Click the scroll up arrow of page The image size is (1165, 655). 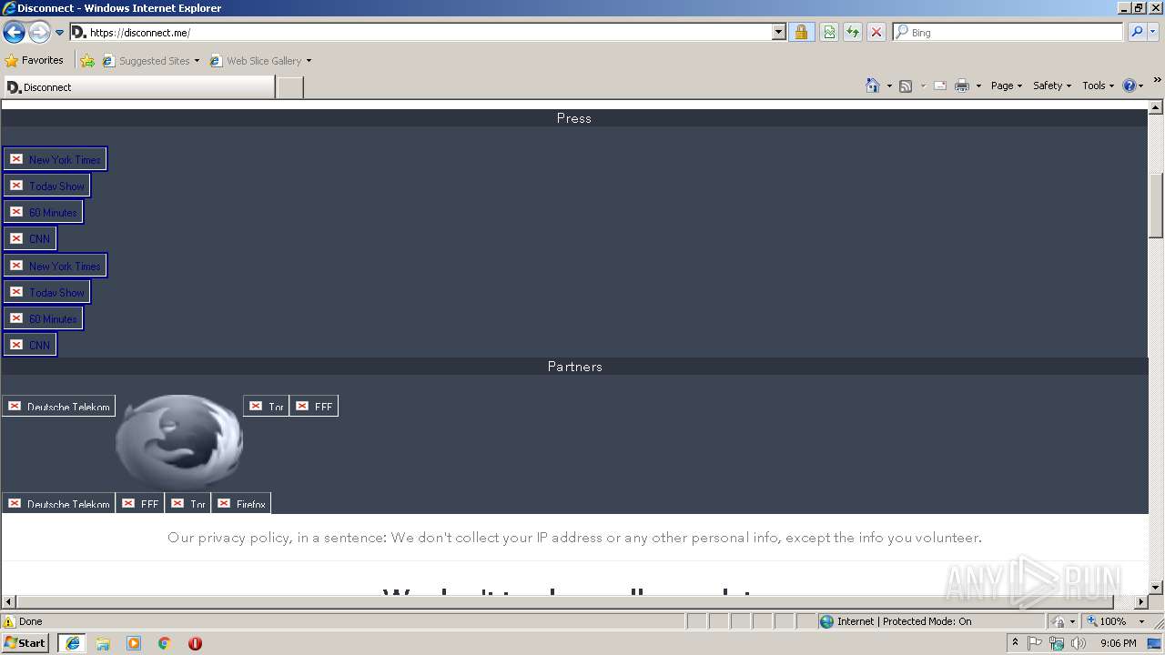(x=1157, y=108)
